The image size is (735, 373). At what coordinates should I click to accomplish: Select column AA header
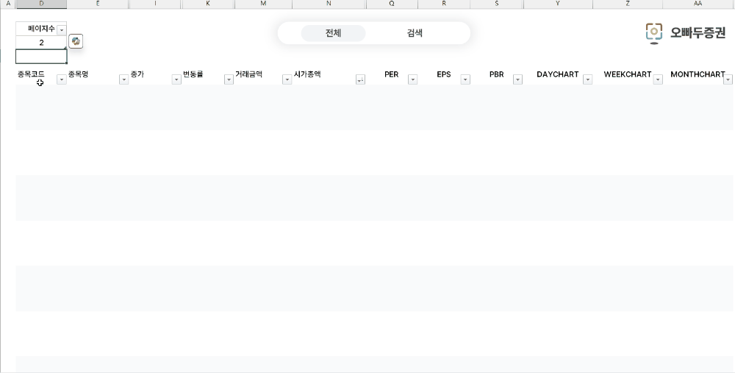pyautogui.click(x=698, y=4)
